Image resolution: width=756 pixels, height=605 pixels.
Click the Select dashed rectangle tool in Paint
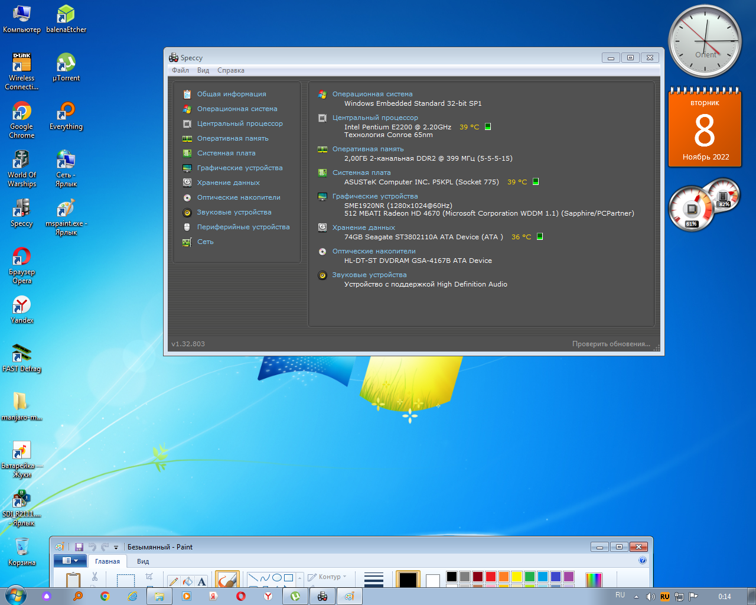pos(125,580)
